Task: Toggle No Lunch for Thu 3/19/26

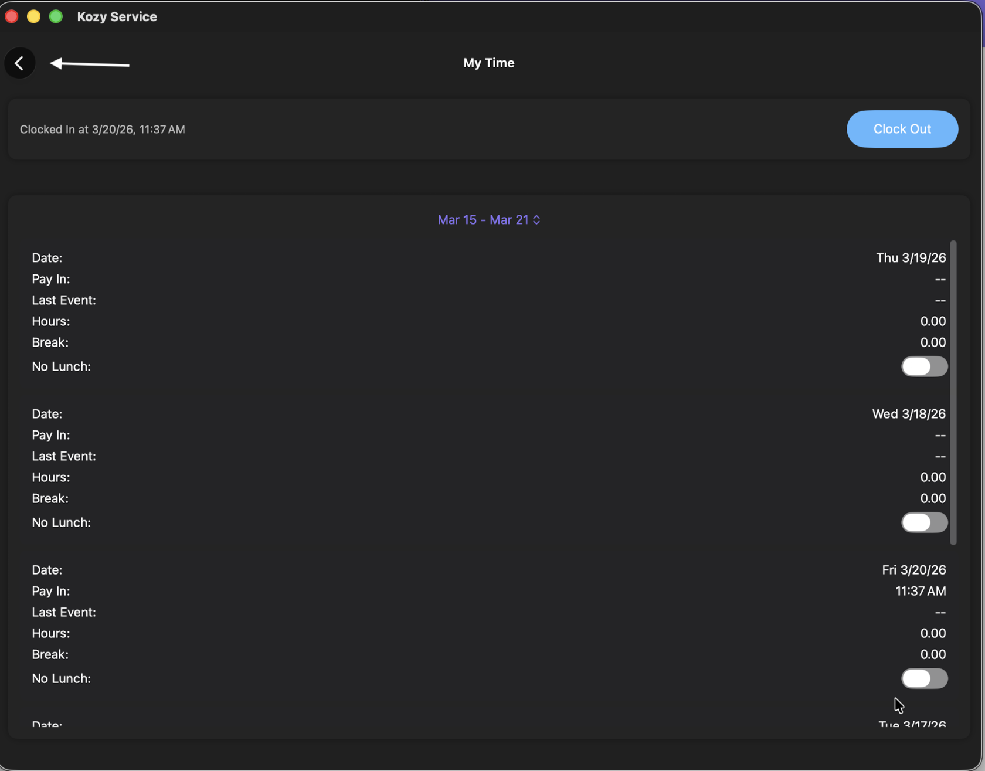Action: [x=924, y=366]
